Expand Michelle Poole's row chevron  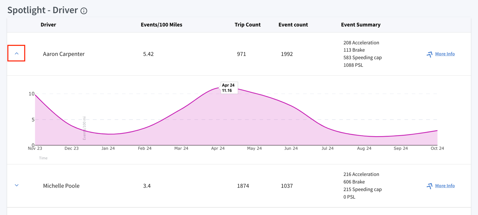click(16, 185)
